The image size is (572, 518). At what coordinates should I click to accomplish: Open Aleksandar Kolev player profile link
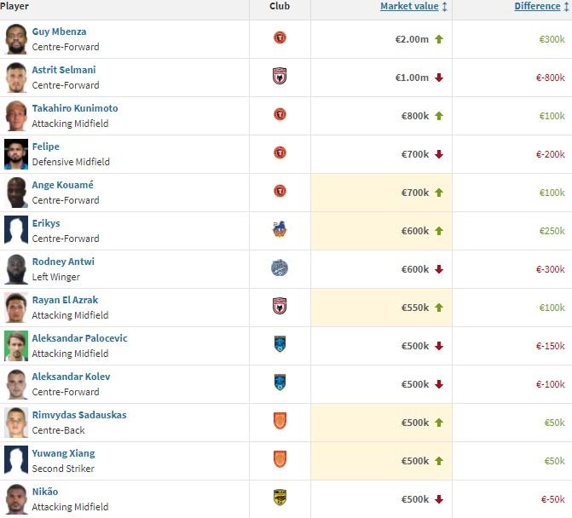point(71,377)
